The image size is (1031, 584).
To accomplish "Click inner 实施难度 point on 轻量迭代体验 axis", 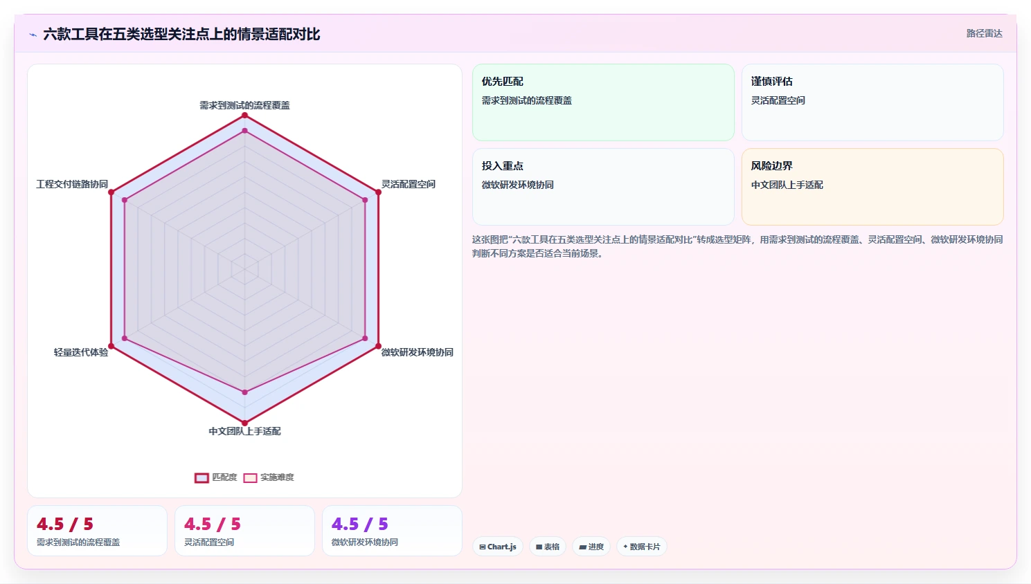I will pos(125,338).
